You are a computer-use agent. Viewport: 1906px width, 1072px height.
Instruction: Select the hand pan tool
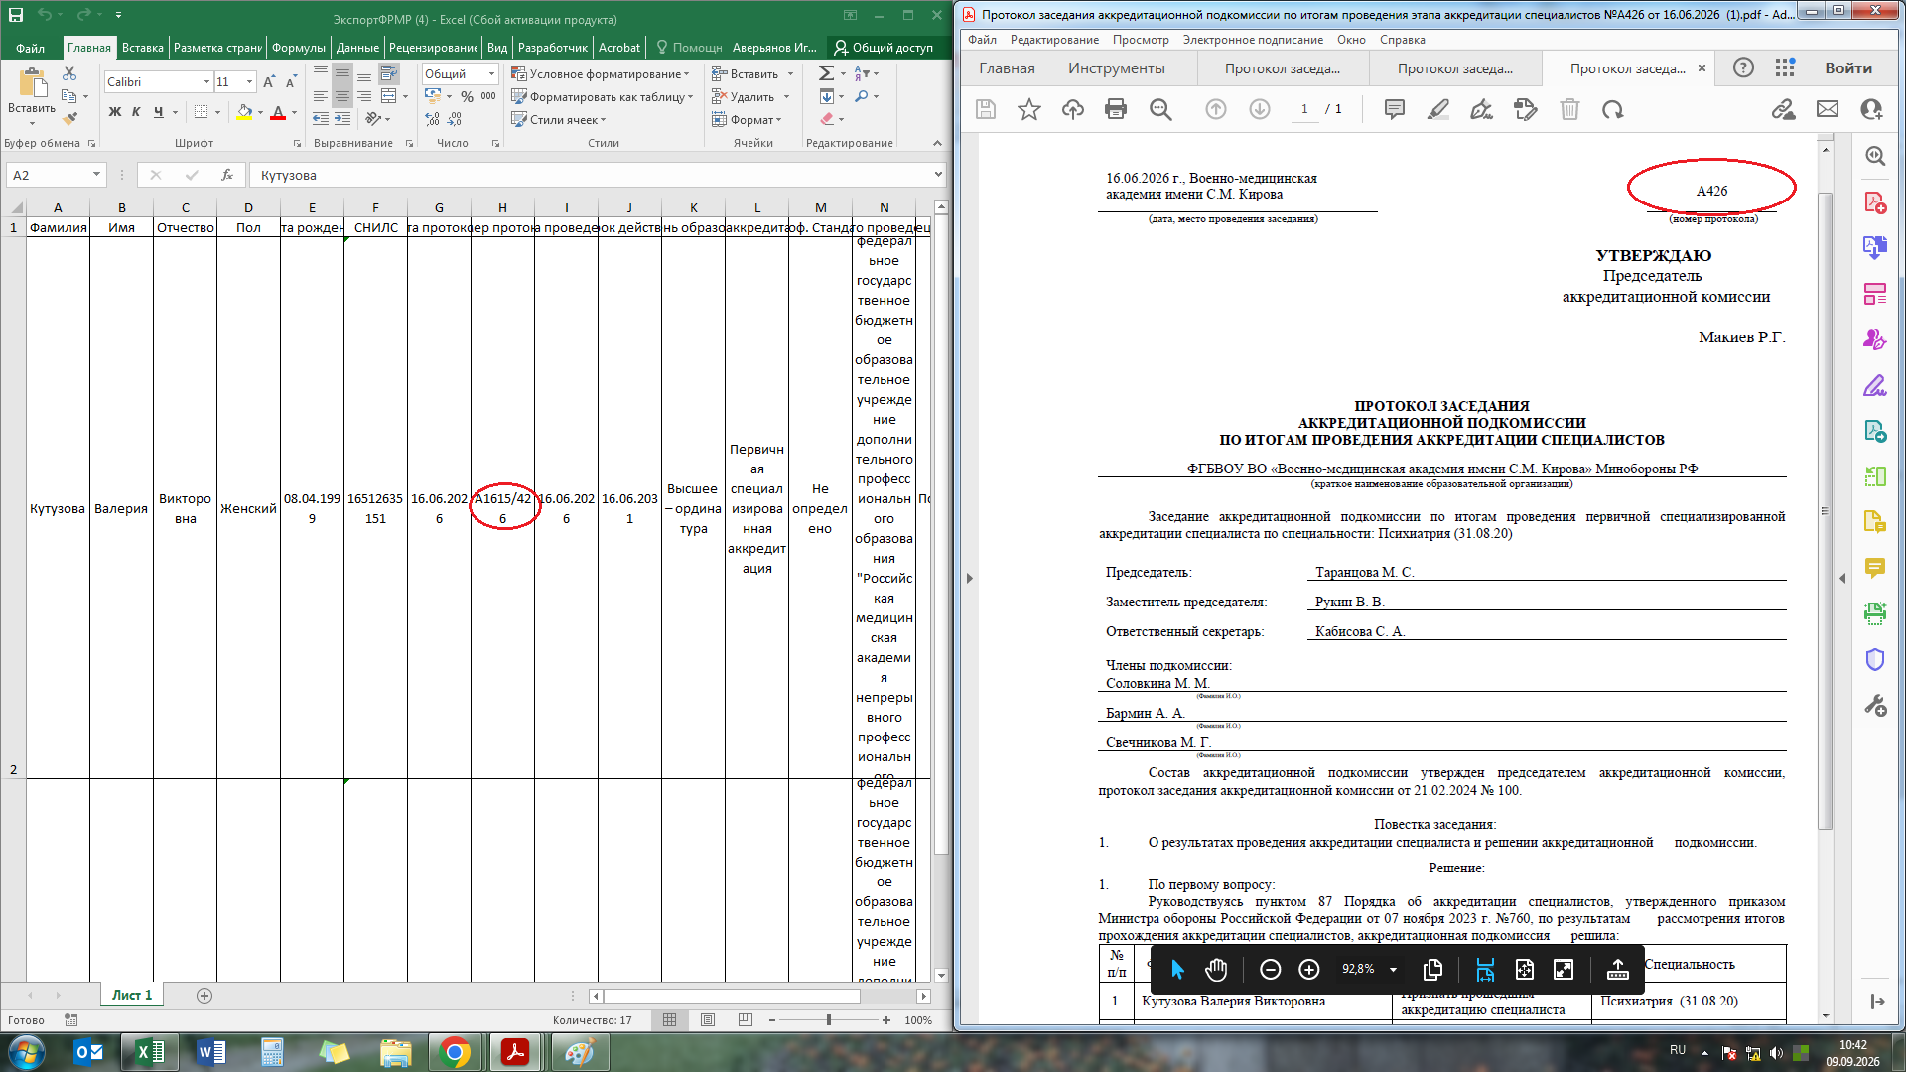pos(1216,970)
